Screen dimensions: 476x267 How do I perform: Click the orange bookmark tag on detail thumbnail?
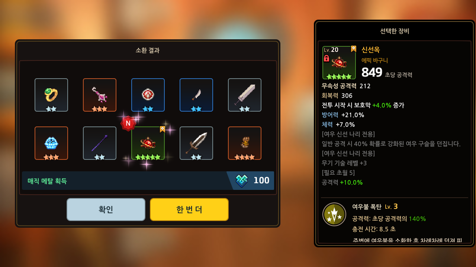354,49
